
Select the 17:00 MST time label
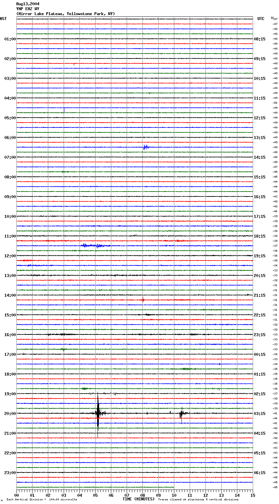(10, 355)
